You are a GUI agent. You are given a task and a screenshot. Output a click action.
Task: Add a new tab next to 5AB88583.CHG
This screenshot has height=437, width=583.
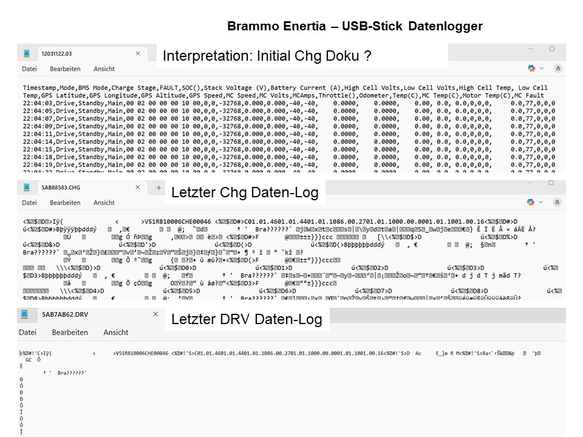159,188
